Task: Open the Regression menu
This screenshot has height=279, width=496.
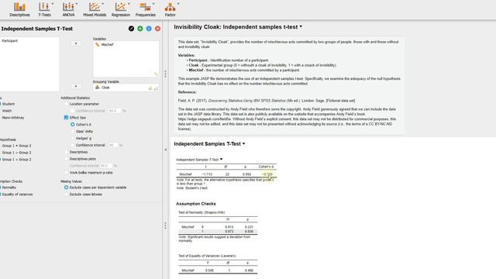Action: [x=121, y=9]
